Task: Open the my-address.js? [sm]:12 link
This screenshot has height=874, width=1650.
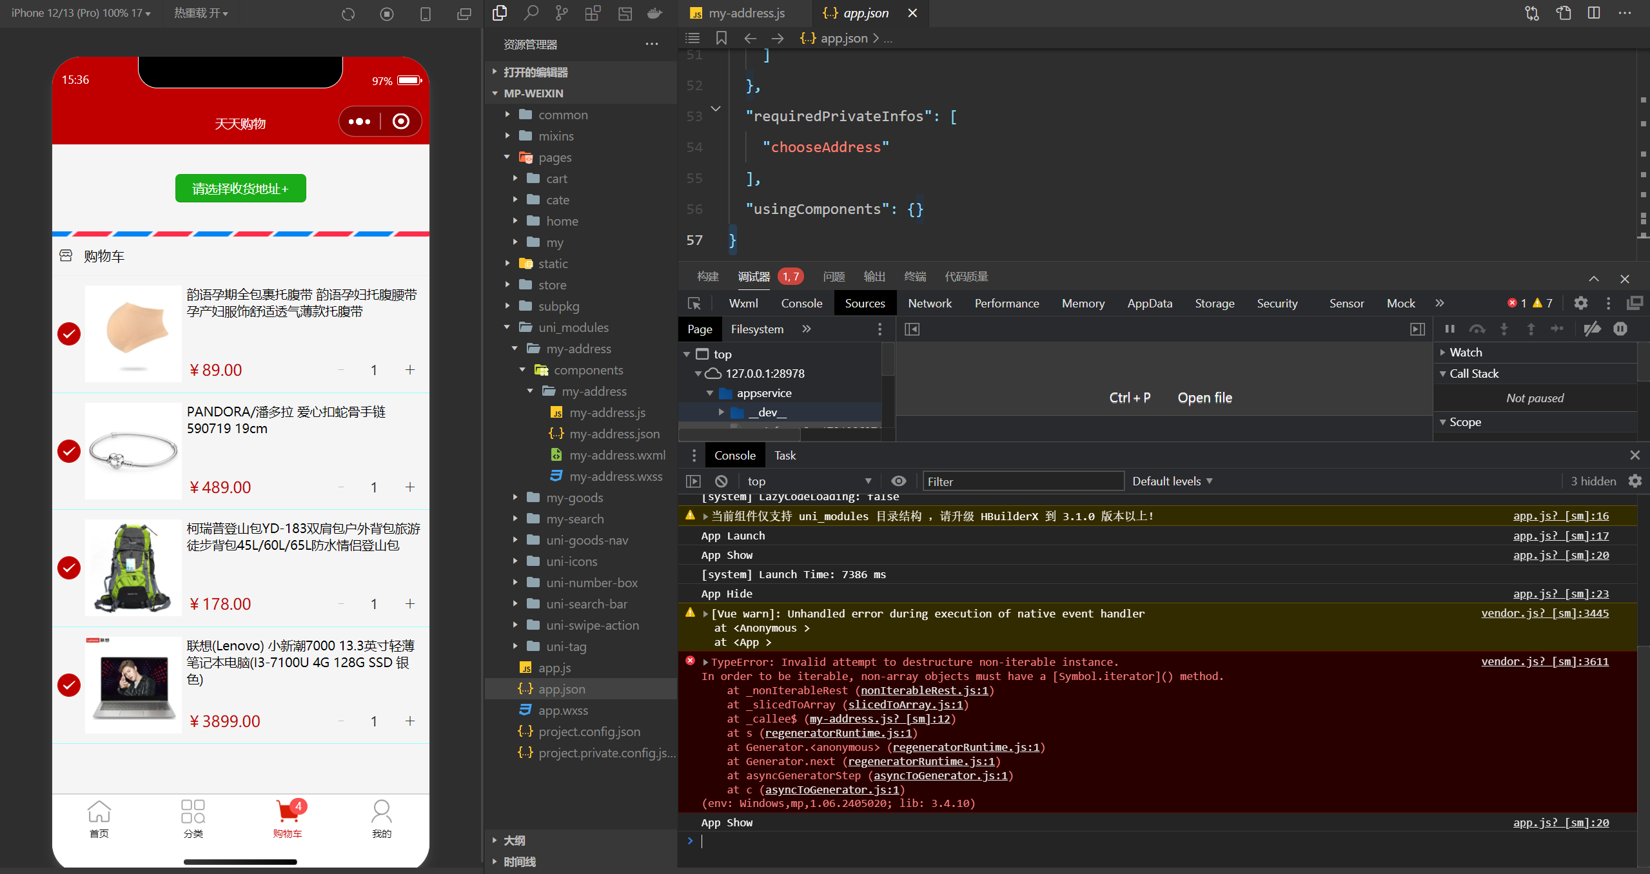Action: pyautogui.click(x=879, y=719)
